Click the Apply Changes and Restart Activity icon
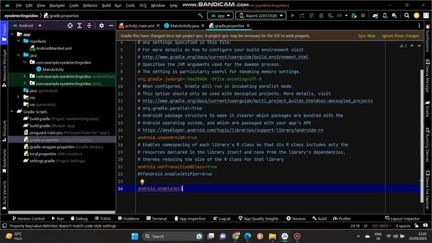Image resolution: width=432 pixels, height=243 pixels. (302, 16)
